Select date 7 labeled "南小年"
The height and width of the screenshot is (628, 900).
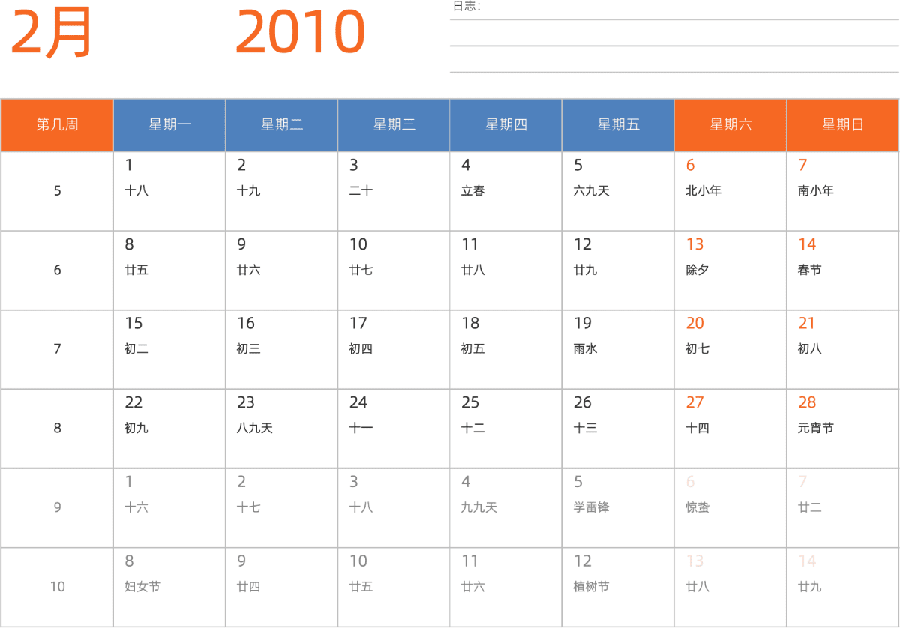[x=843, y=191]
